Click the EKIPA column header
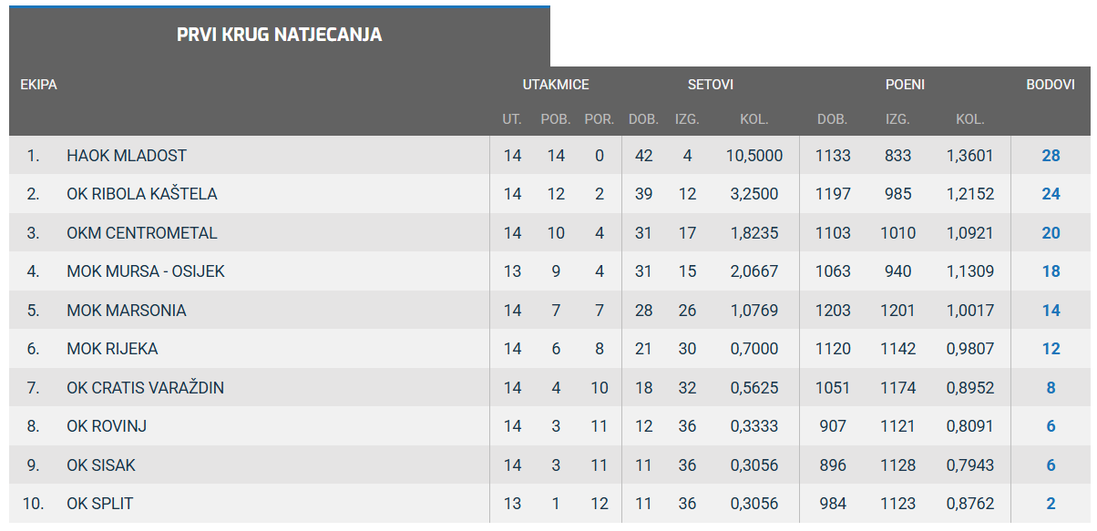 [39, 85]
